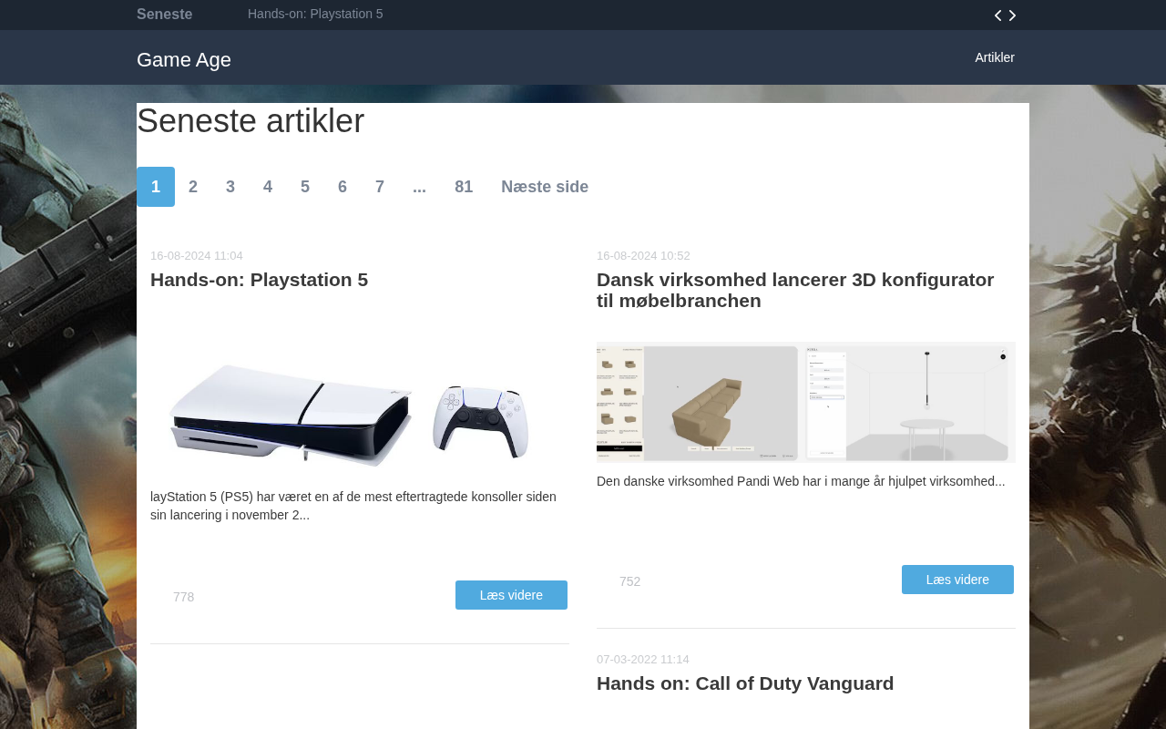Jump to page 5 in pagination
The height and width of the screenshot is (729, 1166).
pyautogui.click(x=305, y=187)
